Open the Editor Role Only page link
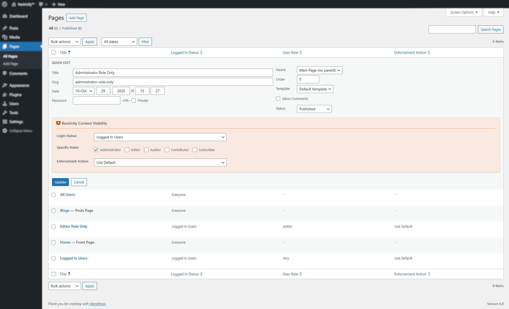509x309 pixels. 74,226
